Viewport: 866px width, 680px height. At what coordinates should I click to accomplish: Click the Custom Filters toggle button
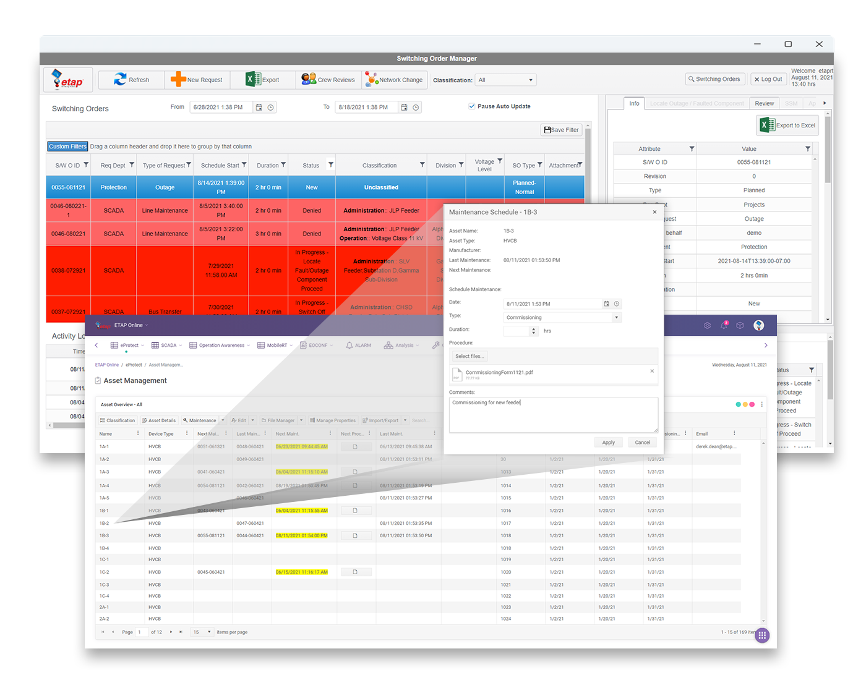[67, 147]
